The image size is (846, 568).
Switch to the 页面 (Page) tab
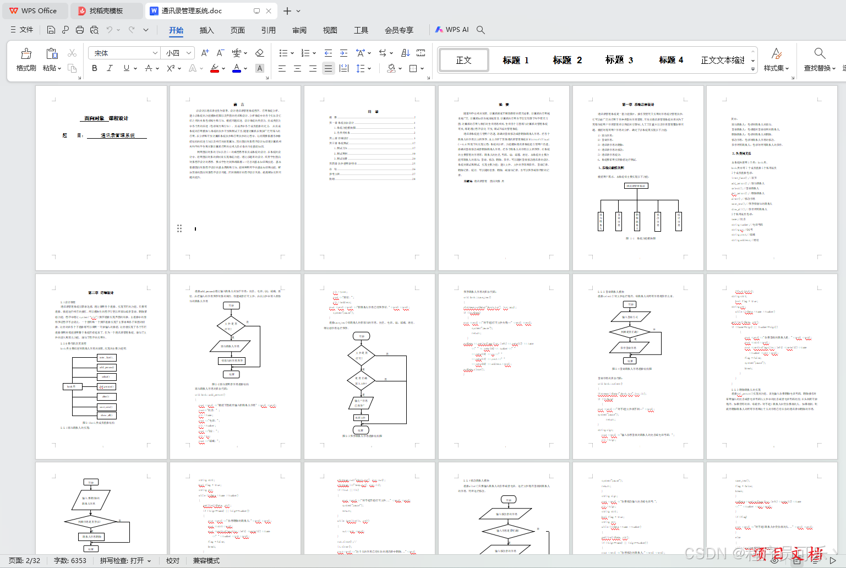(237, 30)
